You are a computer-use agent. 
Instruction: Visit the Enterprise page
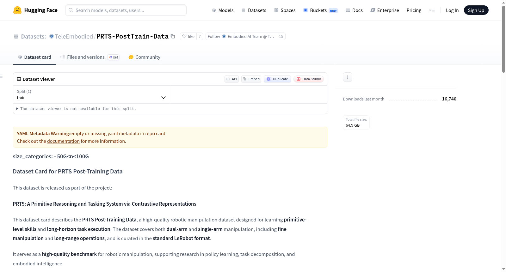[x=385, y=10]
